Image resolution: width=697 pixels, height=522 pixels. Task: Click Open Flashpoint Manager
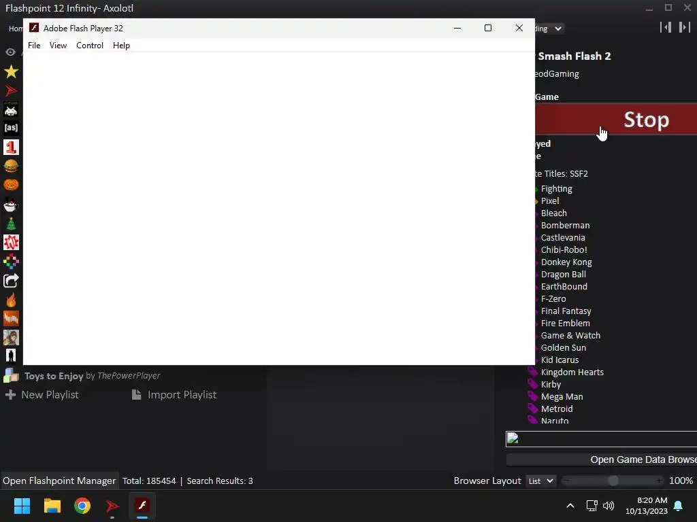tap(59, 481)
